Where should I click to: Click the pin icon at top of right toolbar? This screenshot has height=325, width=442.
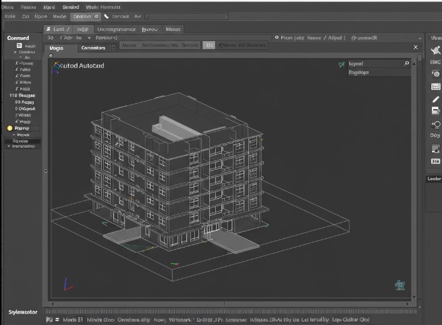435,50
